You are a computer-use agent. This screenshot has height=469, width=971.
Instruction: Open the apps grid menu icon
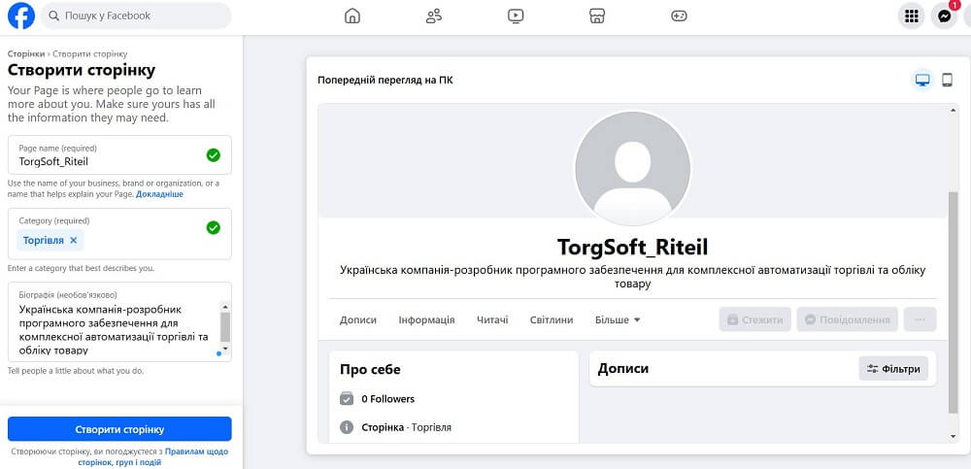tap(911, 16)
